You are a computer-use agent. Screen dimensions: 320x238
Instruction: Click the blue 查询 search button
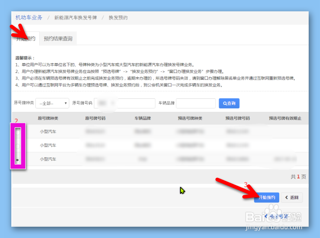click(x=229, y=103)
